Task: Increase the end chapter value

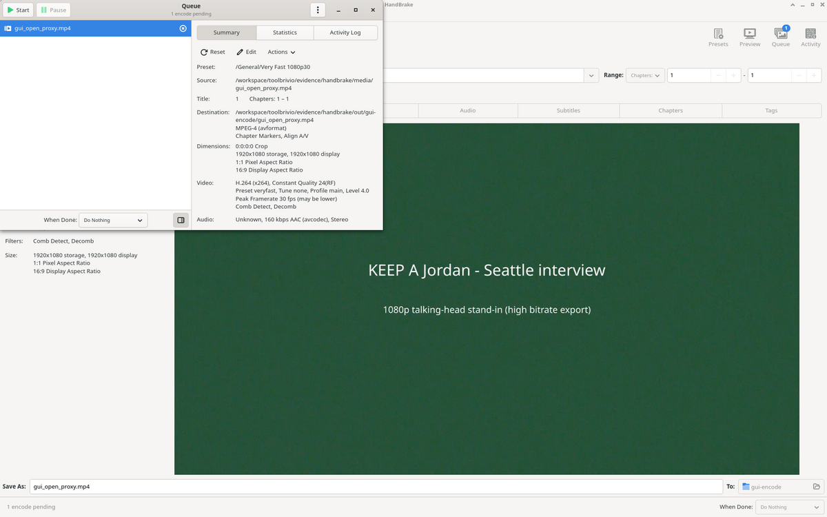Action: point(814,75)
